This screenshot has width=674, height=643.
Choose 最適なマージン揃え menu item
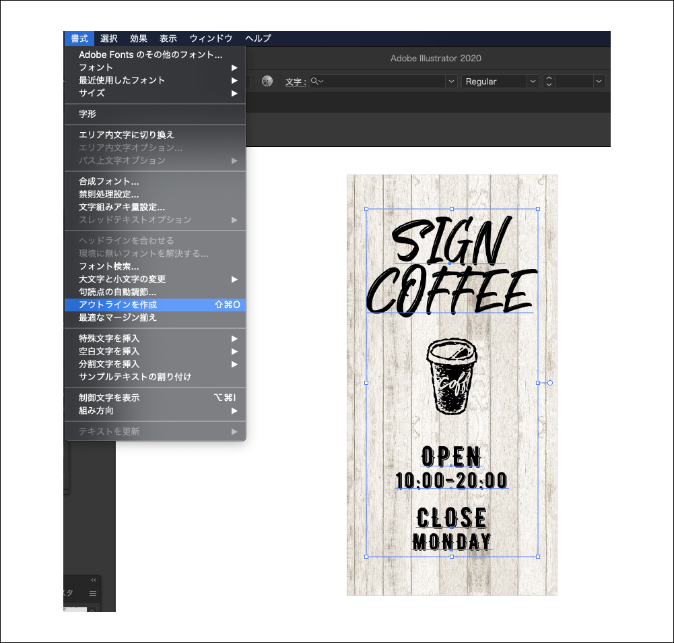pos(155,317)
